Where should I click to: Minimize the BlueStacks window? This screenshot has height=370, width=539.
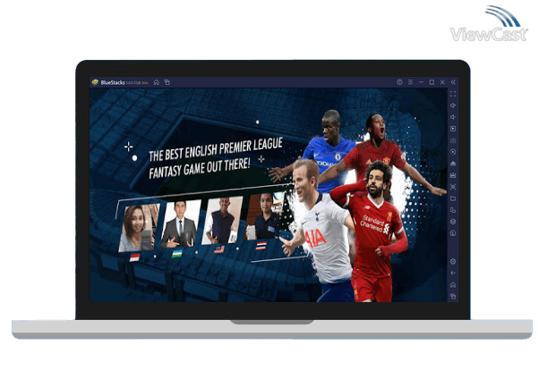pyautogui.click(x=421, y=82)
